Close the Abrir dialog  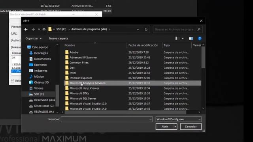[201, 21]
